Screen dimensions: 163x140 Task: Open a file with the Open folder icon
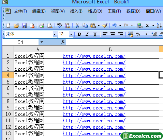16,25
